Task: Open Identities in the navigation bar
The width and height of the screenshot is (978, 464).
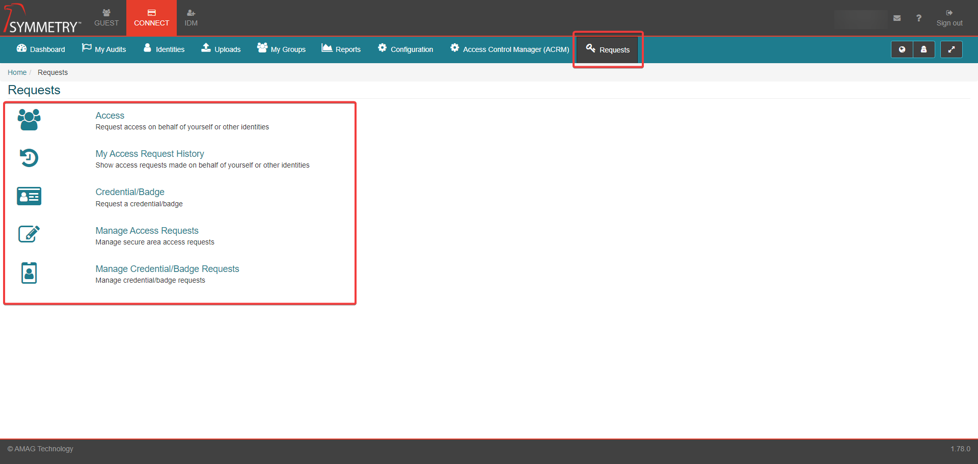Action: [164, 49]
